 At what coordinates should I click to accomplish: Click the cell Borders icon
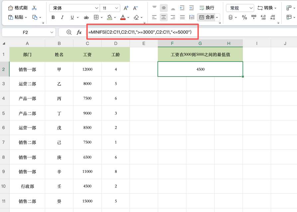coord(96,17)
